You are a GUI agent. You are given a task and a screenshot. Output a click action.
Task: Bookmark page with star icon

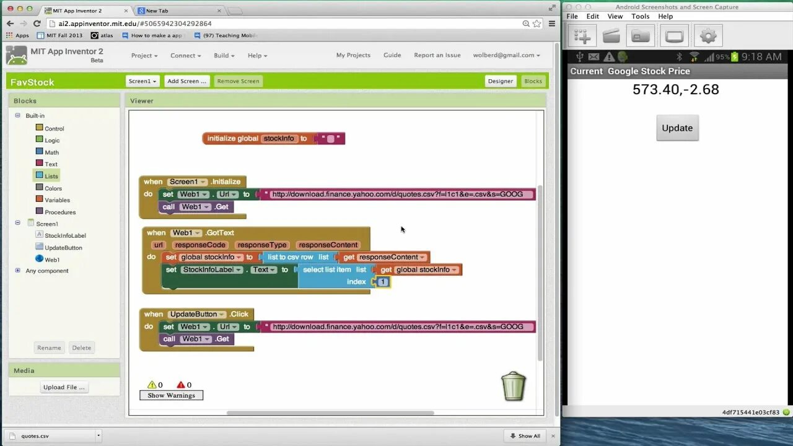click(537, 24)
